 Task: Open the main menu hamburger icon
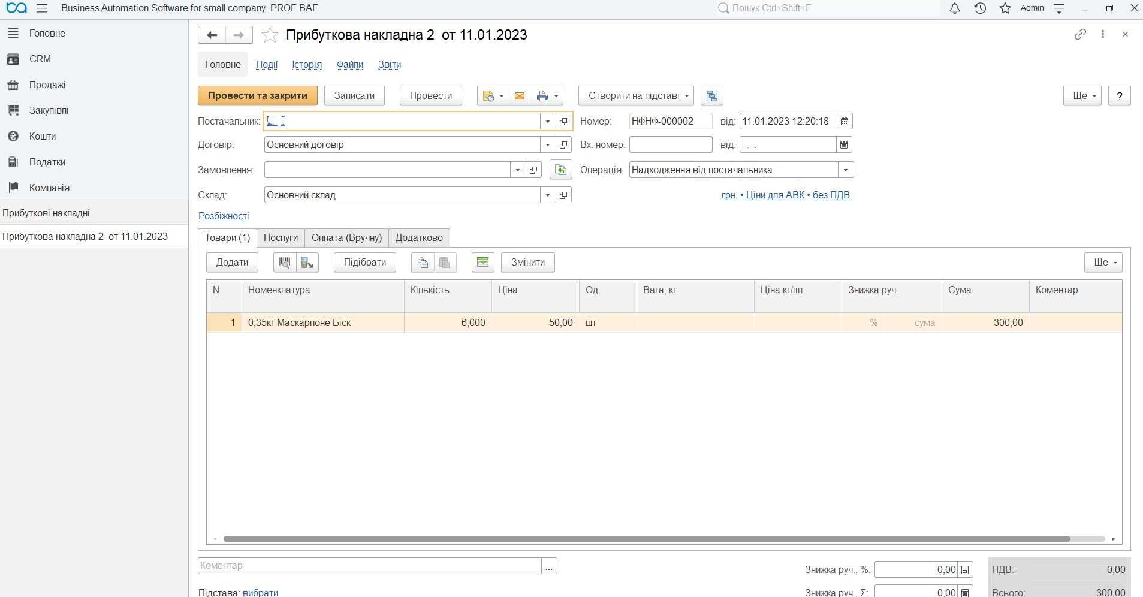click(42, 8)
